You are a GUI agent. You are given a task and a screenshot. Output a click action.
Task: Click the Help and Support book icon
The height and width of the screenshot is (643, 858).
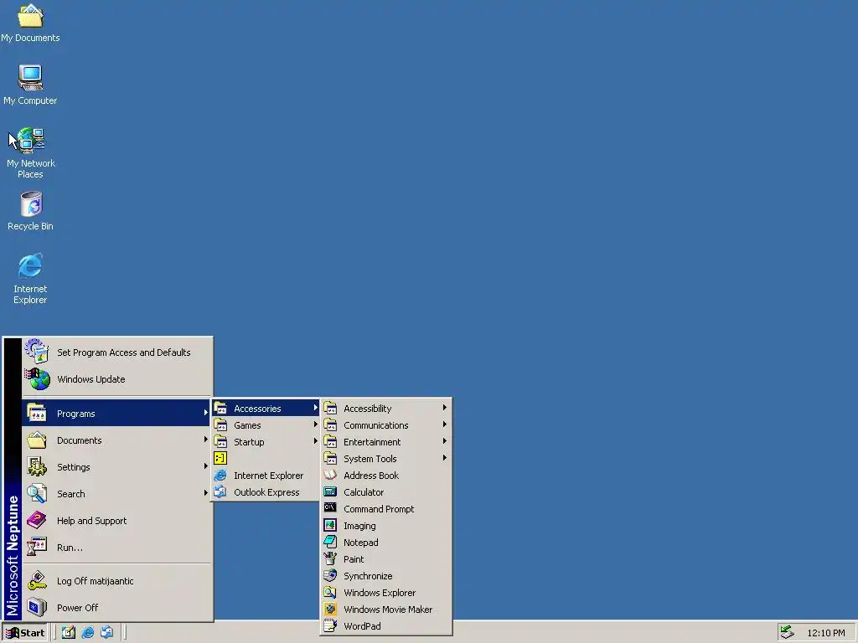tap(37, 520)
